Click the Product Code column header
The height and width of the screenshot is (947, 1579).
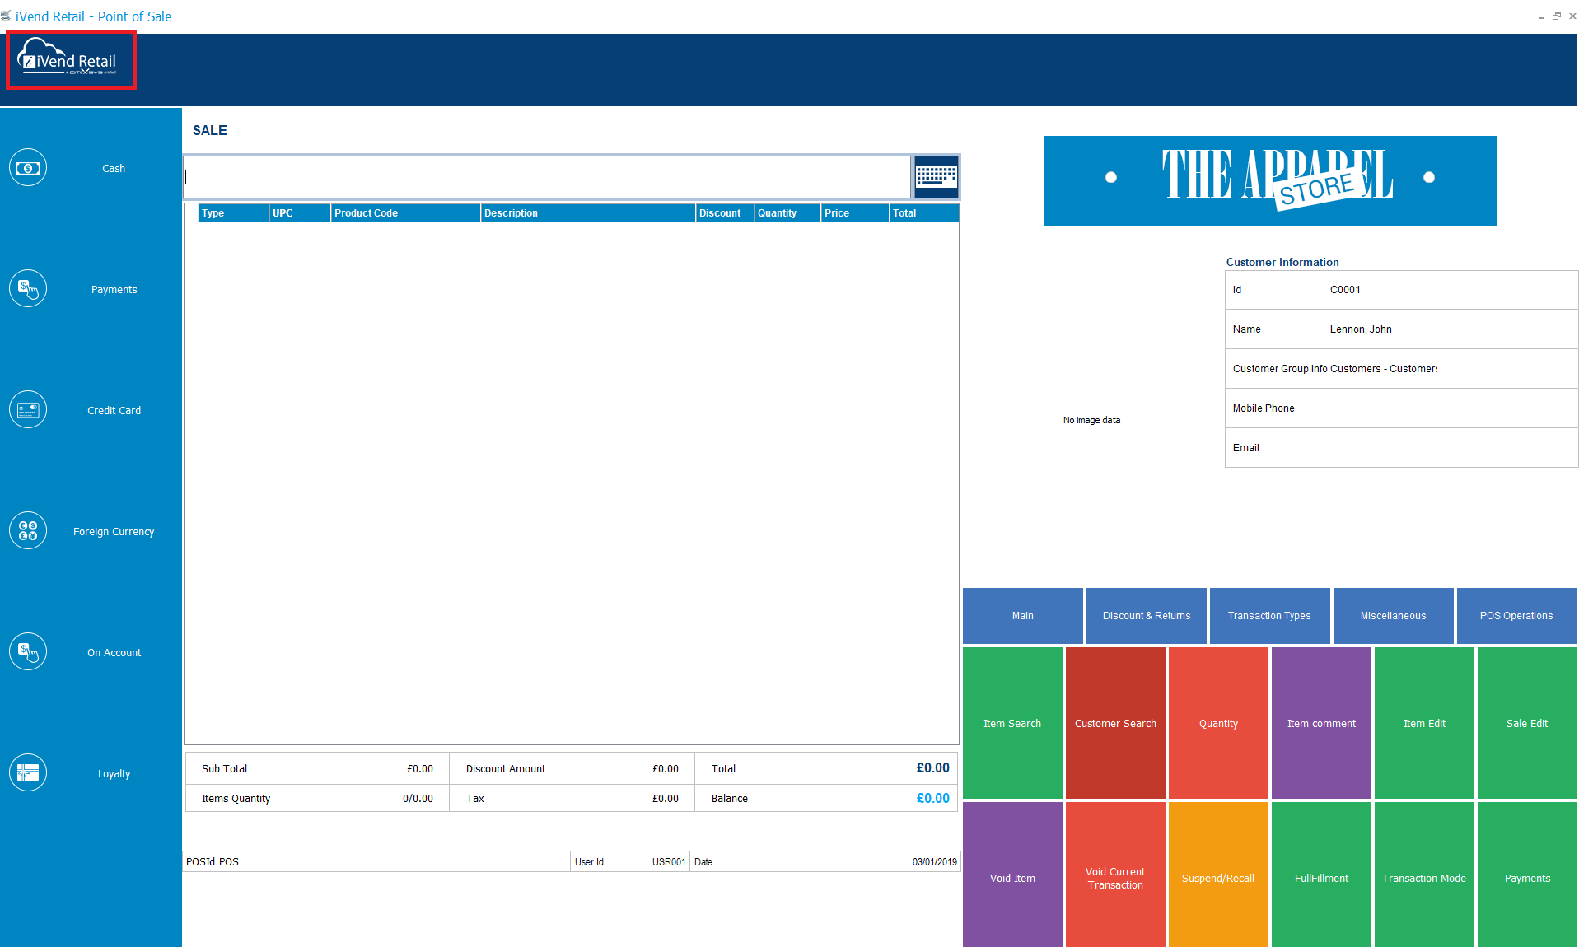[405, 212]
